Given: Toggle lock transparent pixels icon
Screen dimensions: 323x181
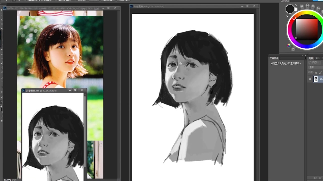Looking at the screenshot, I should click(x=316, y=73).
